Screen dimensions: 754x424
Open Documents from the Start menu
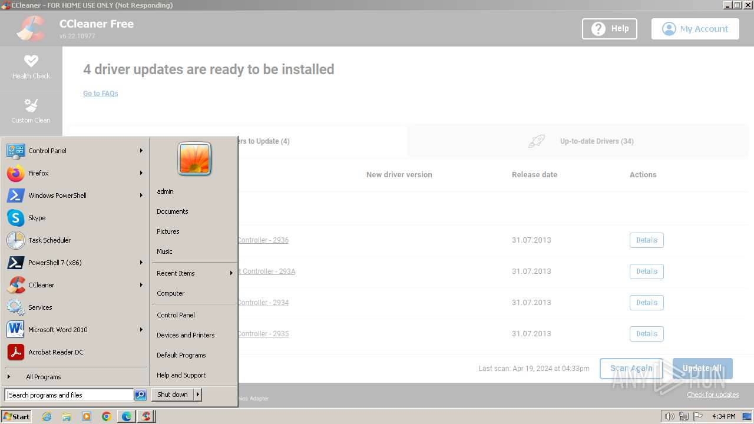pos(194,211)
